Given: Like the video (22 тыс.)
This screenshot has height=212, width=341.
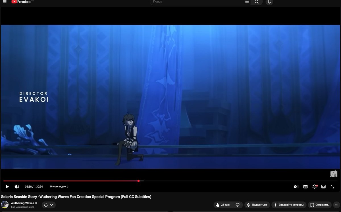Looking at the screenshot, I should (x=223, y=205).
